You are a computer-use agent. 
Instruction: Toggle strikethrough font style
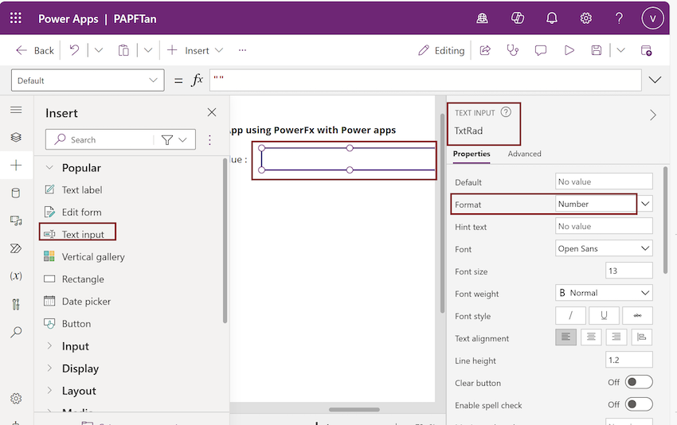637,315
